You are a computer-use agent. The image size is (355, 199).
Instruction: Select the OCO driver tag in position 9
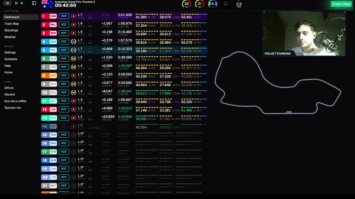(49, 84)
